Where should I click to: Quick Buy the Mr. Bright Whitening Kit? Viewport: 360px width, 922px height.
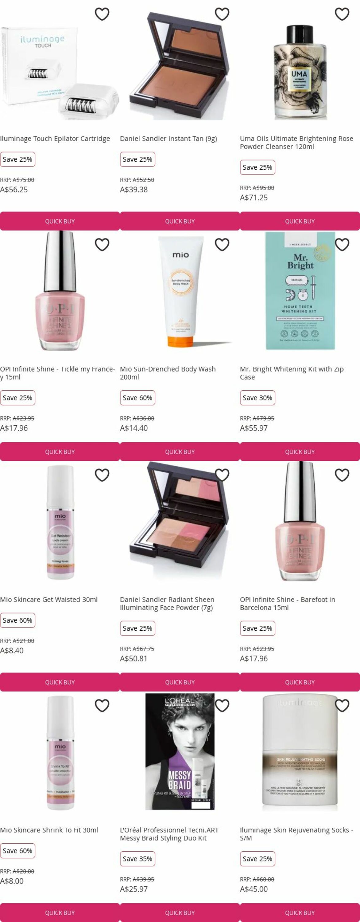[x=300, y=452]
